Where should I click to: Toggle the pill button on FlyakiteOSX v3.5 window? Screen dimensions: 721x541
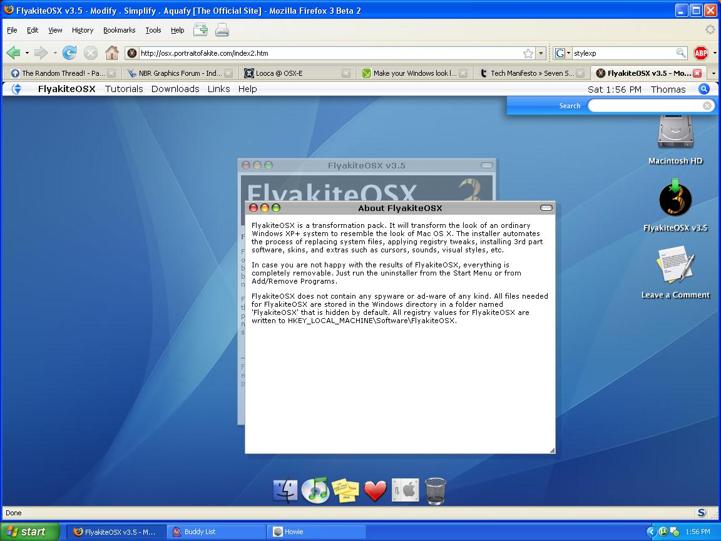point(487,165)
